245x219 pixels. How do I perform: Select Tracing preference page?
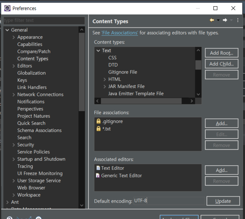click(x=25, y=166)
